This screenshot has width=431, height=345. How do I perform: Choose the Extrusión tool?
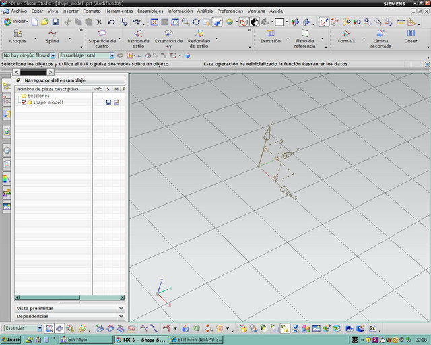[x=270, y=36]
